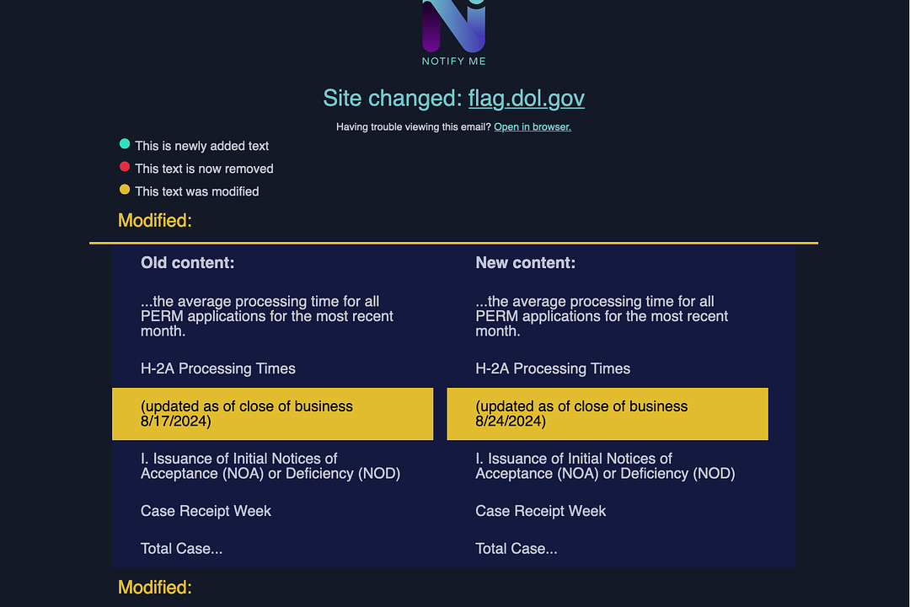The width and height of the screenshot is (910, 607).
Task: Click the "NOTIFY ME" text under the logo
Action: tap(453, 61)
